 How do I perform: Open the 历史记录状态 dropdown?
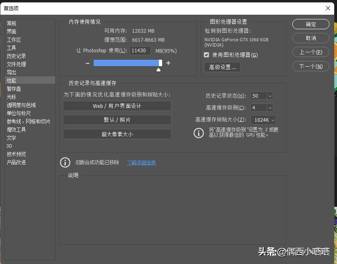[x=270, y=96]
